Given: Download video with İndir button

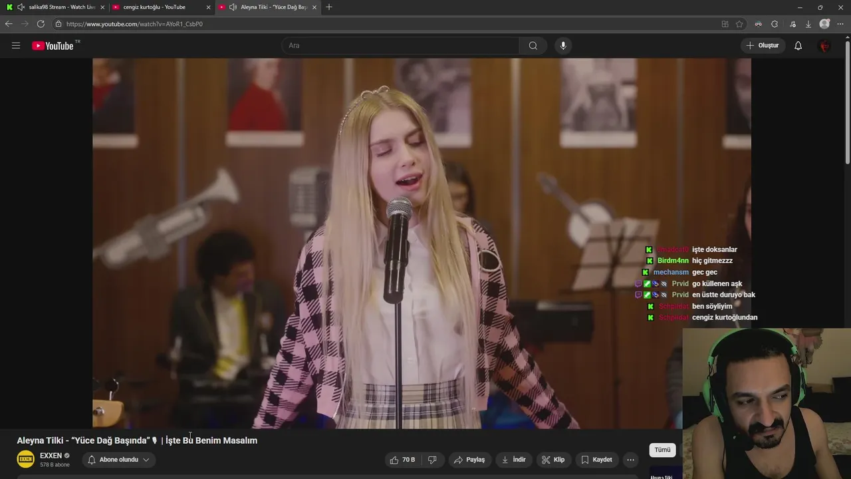Looking at the screenshot, I should tap(513, 460).
